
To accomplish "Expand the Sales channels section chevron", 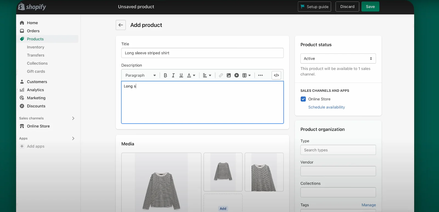I will 73,118.
